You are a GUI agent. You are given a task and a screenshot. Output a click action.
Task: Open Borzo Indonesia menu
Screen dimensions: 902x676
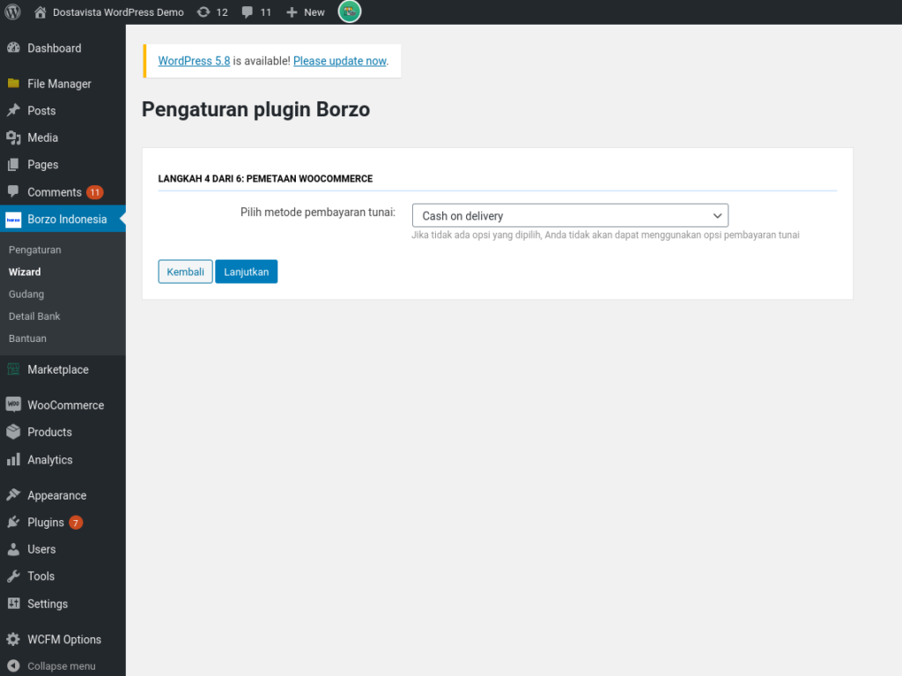[63, 219]
